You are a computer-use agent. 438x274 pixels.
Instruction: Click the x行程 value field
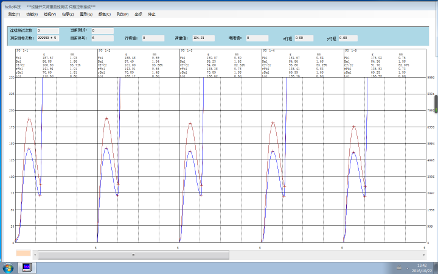pos(304,38)
